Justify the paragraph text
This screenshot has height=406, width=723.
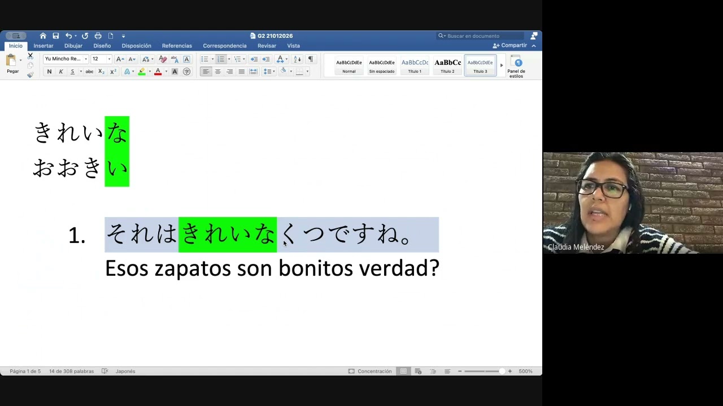coord(241,72)
